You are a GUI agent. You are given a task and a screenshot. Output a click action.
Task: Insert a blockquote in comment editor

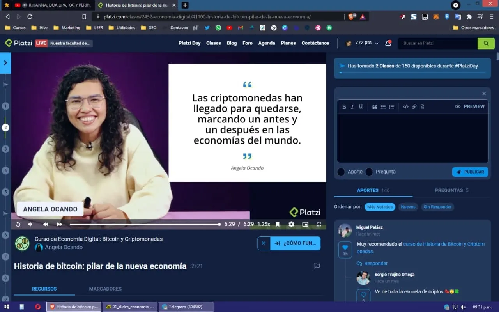tap(375, 107)
